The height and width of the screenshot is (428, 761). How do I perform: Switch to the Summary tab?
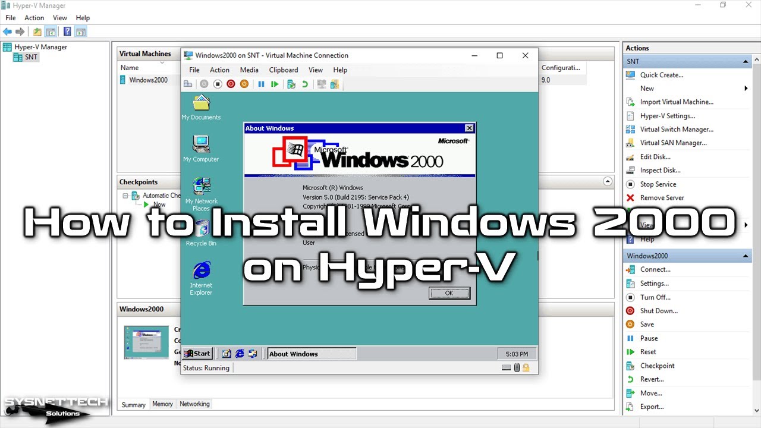point(134,405)
